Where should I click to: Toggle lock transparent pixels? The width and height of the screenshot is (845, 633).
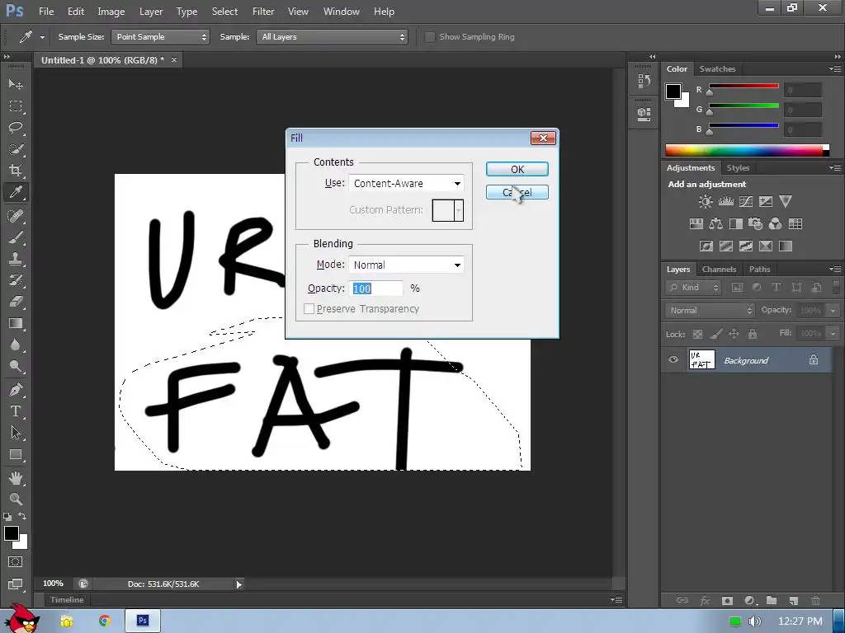point(698,335)
